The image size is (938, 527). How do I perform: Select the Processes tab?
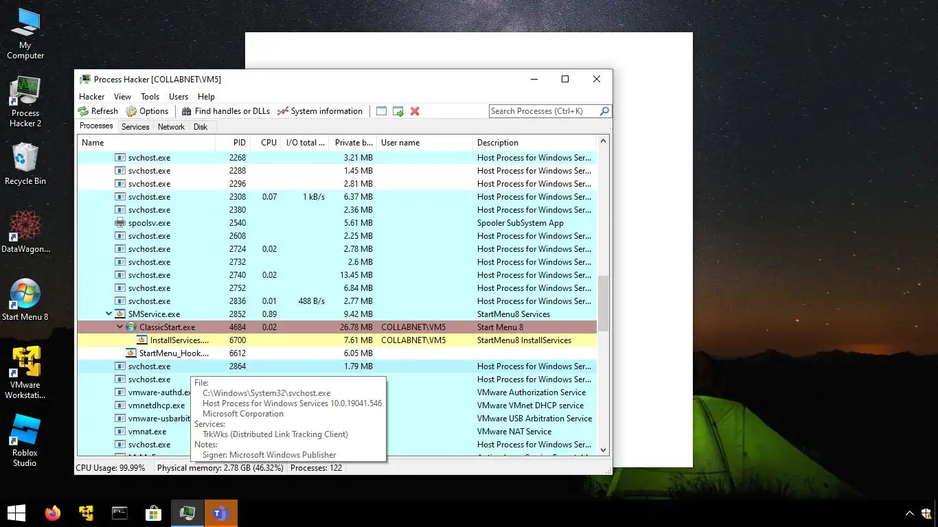point(96,126)
